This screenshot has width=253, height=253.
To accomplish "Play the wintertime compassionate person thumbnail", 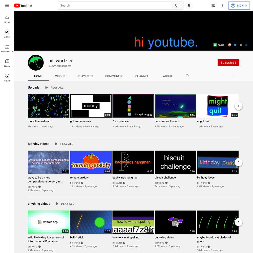I will [49, 162].
